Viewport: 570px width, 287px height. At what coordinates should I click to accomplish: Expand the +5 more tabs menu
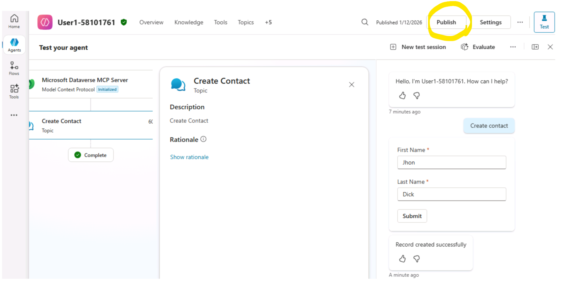[x=268, y=22]
